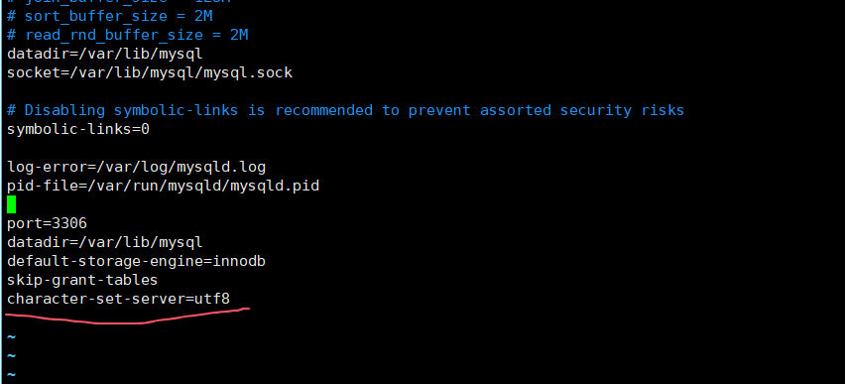Screen dimensions: 845x384
Task: Click the symbolic-links=0 line
Action: tap(78, 129)
